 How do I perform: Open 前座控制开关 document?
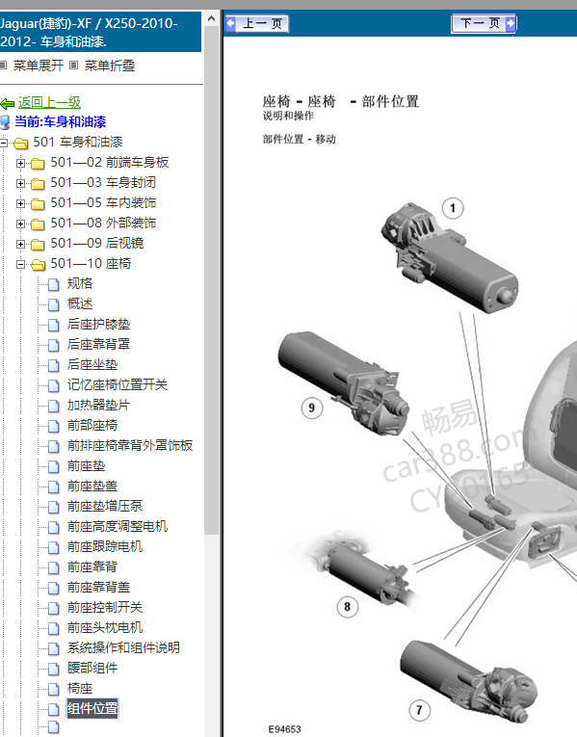point(105,607)
